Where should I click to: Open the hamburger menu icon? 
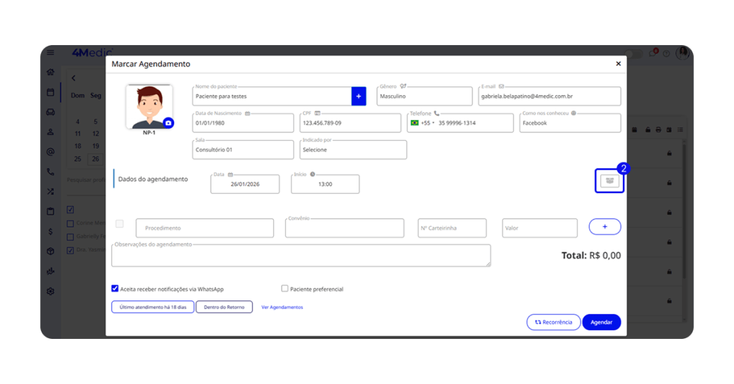coord(50,53)
